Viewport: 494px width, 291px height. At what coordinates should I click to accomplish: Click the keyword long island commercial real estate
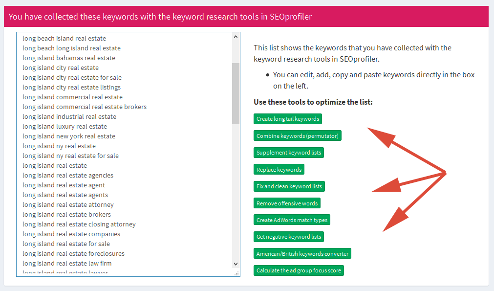point(72,97)
